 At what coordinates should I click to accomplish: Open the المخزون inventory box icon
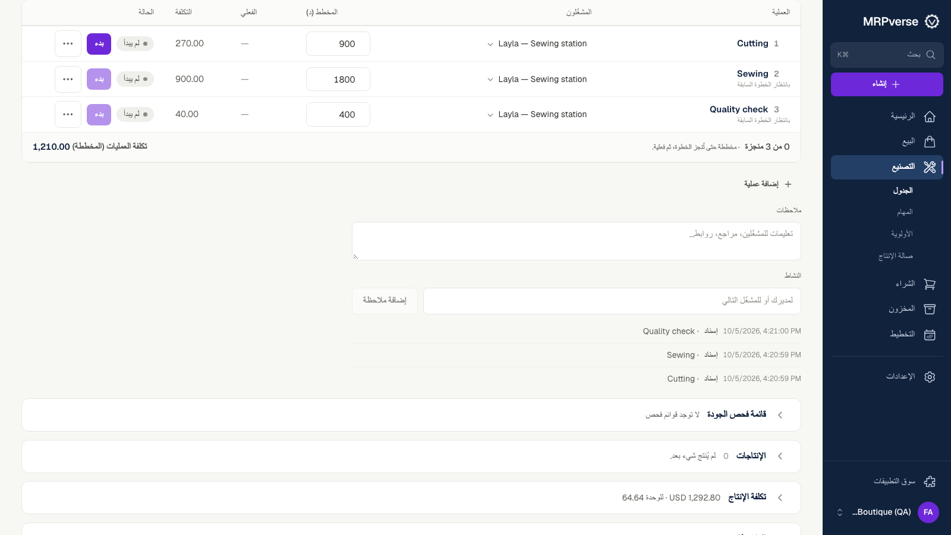click(930, 309)
